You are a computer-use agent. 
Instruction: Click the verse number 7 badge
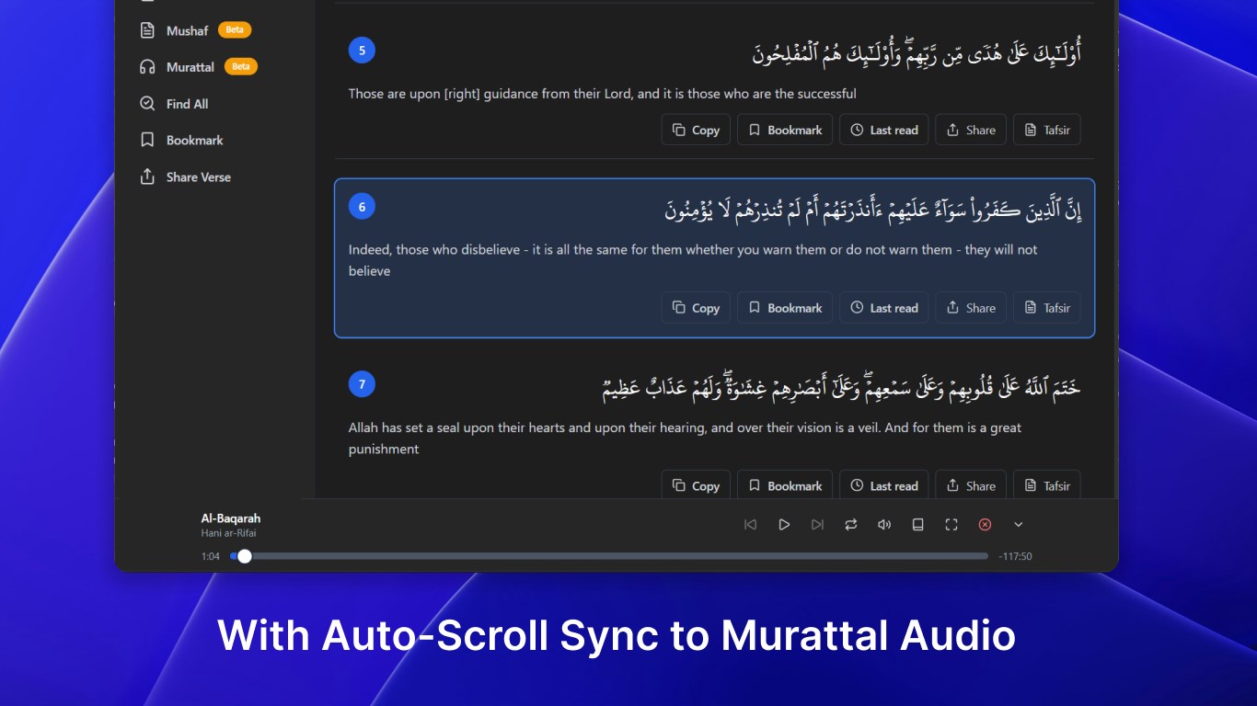tap(362, 384)
